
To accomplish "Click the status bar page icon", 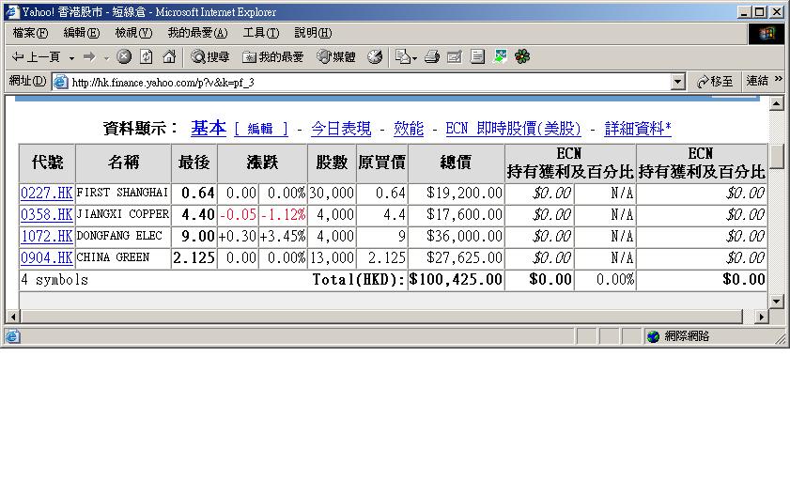I will tap(12, 336).
